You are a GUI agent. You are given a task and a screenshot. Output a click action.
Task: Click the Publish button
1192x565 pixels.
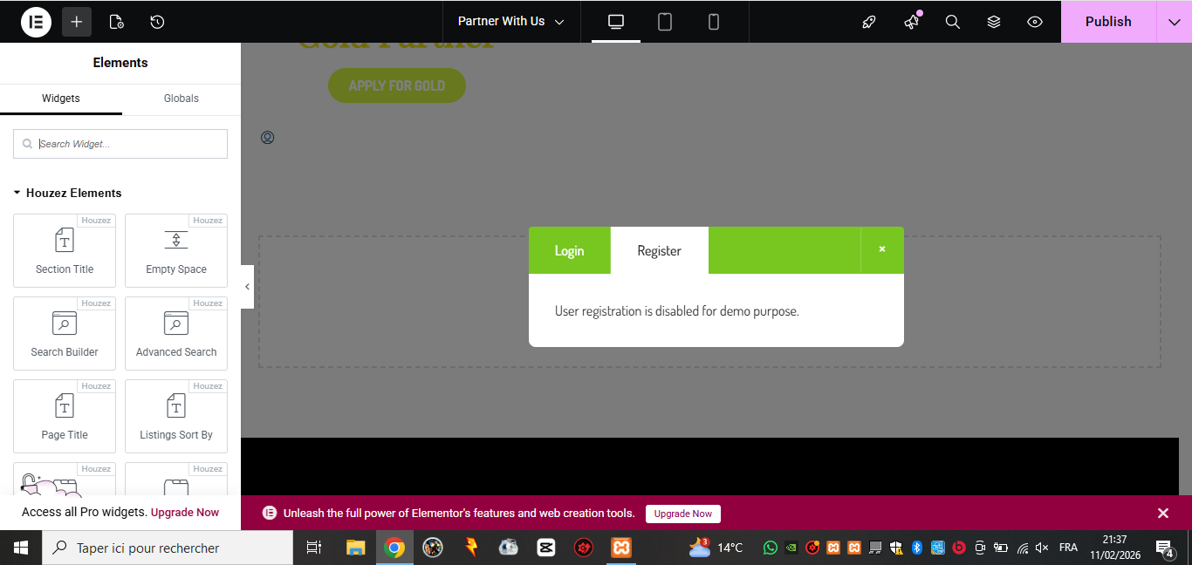[x=1108, y=22]
